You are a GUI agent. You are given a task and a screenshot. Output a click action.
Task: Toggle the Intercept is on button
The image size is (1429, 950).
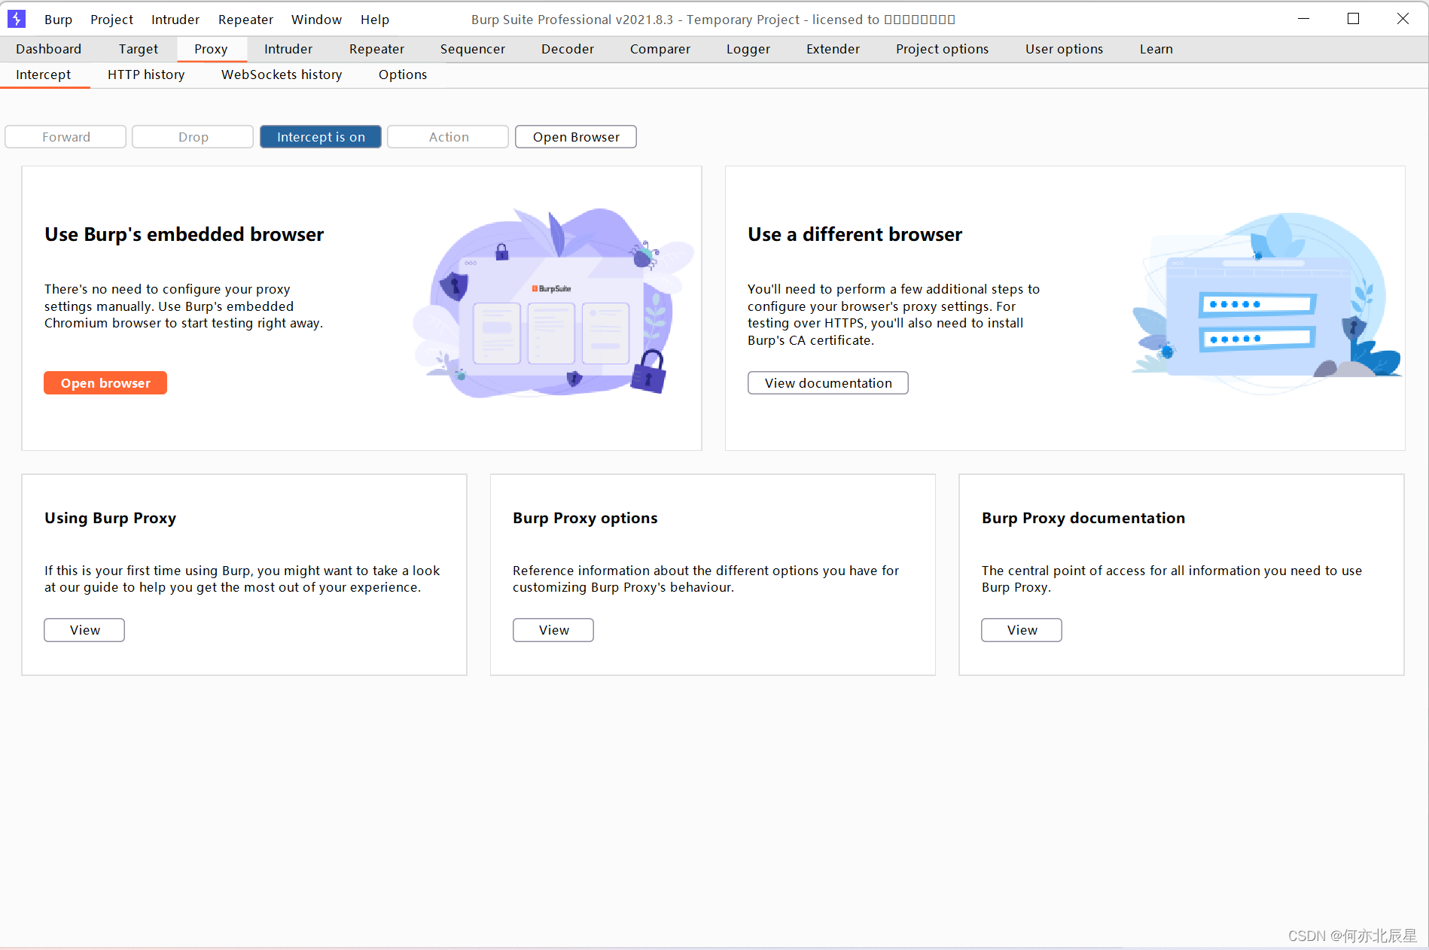click(x=321, y=137)
